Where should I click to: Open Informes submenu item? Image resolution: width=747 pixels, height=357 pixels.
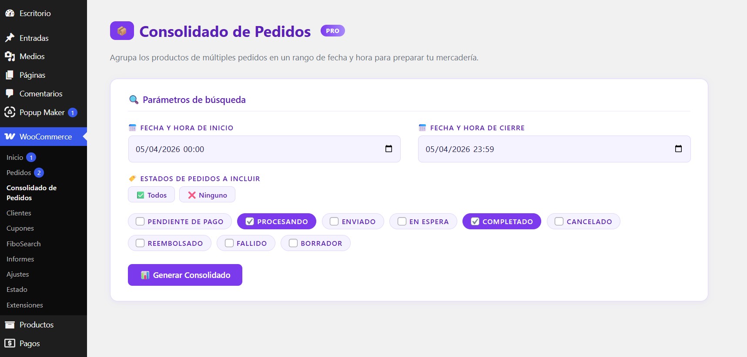[20, 259]
